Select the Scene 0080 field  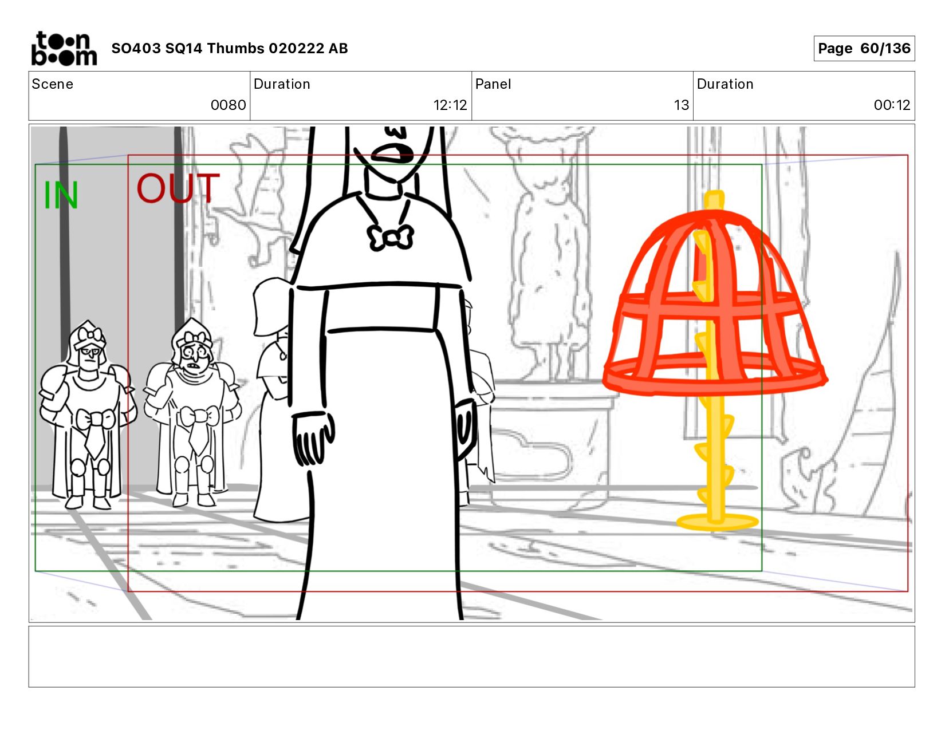coord(139,96)
